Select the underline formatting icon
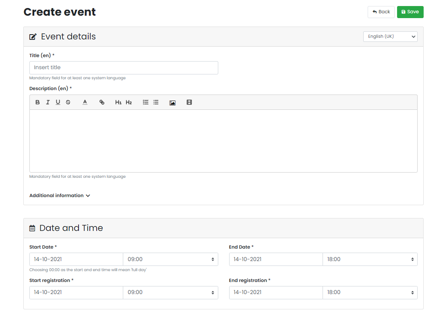The width and height of the screenshot is (447, 317). [58, 102]
